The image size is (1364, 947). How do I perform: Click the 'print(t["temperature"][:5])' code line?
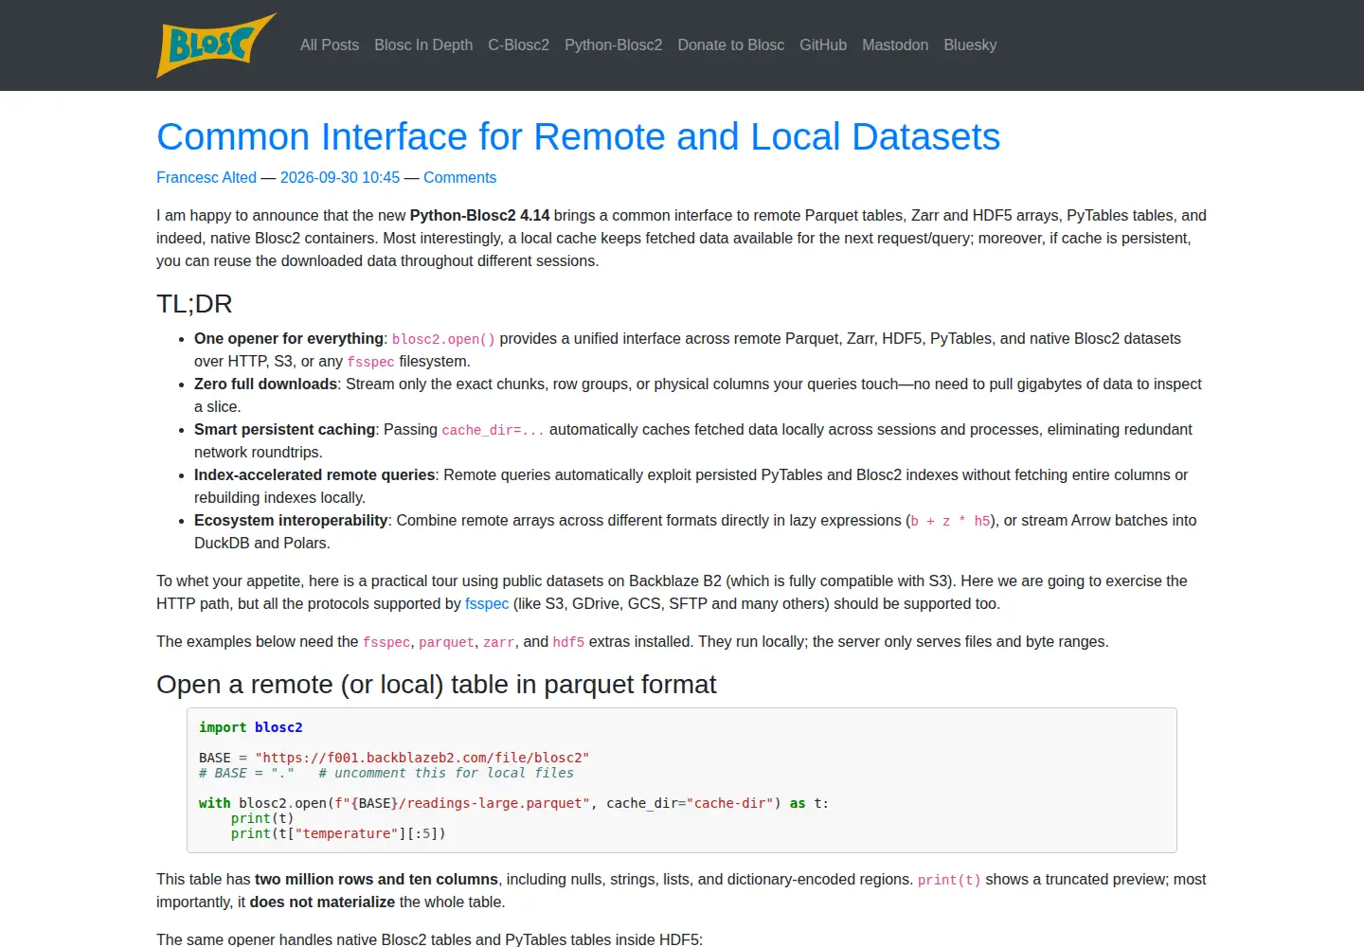pyautogui.click(x=338, y=833)
